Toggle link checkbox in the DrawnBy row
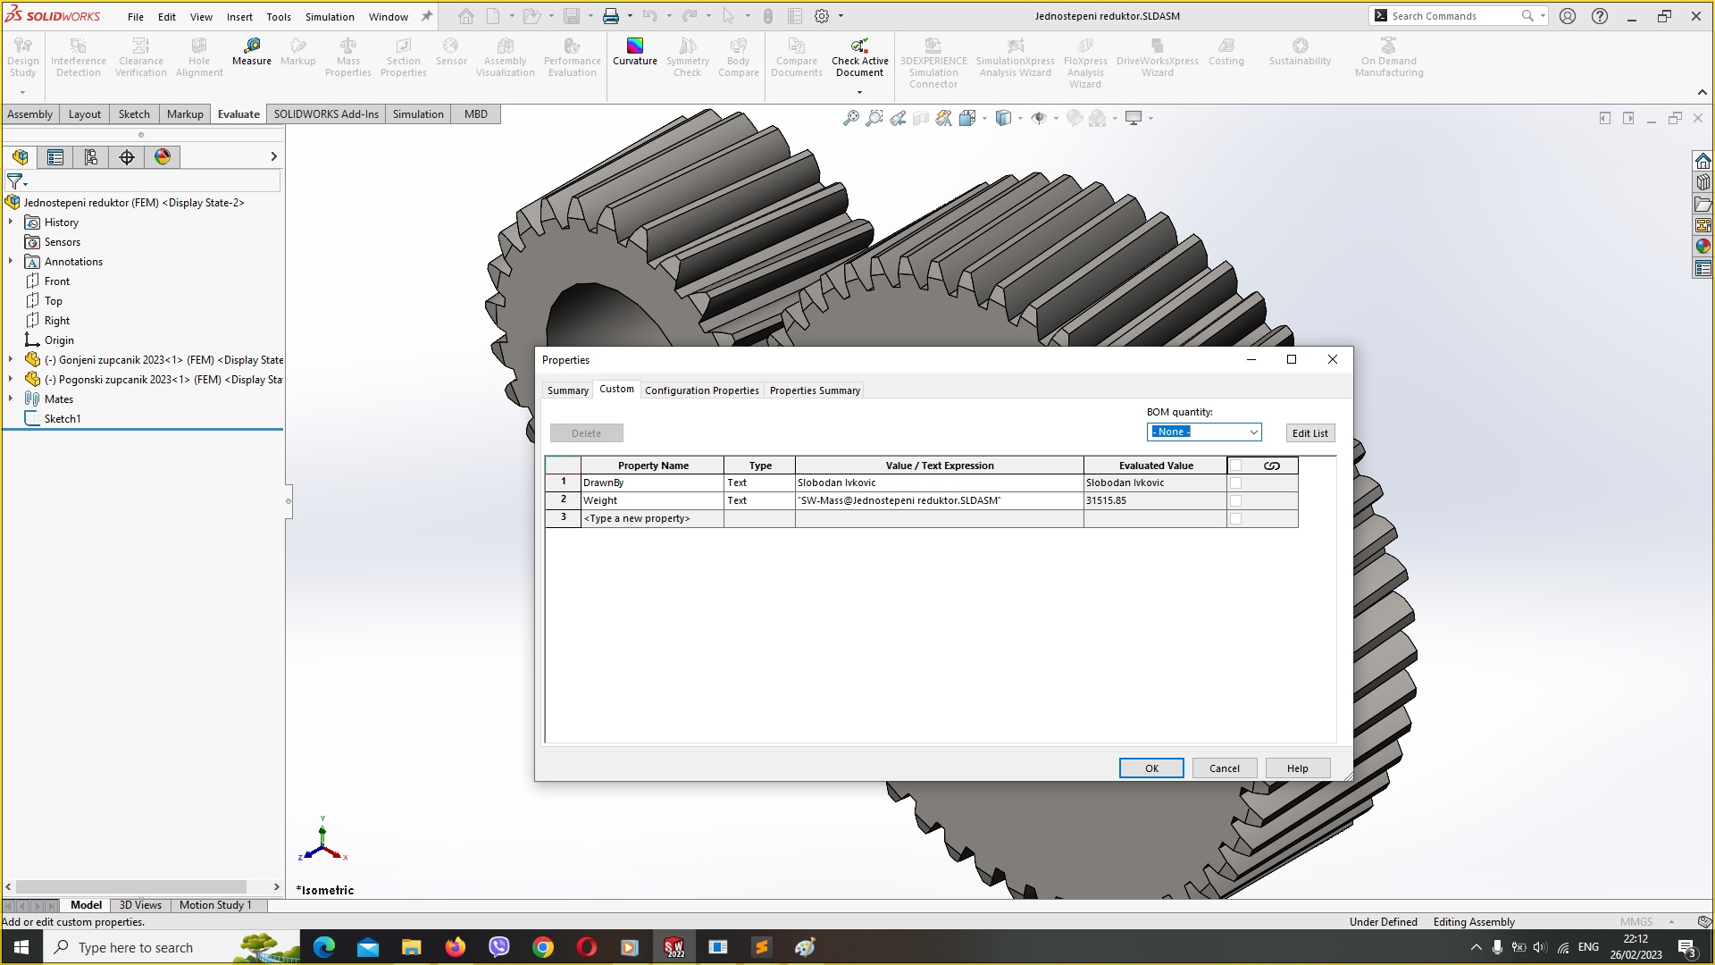Image resolution: width=1715 pixels, height=965 pixels. tap(1236, 483)
